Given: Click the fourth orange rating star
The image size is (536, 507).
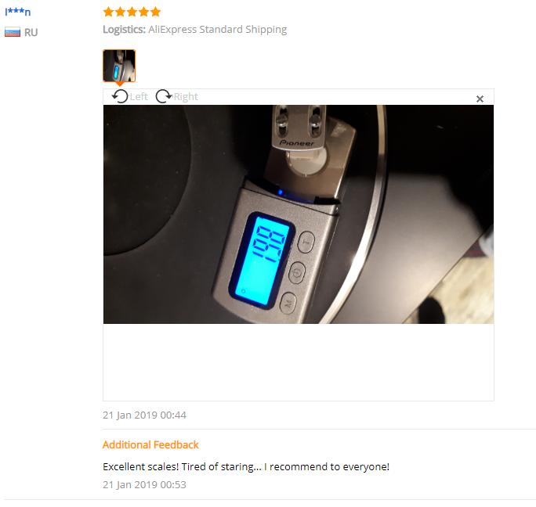Looking at the screenshot, I should [x=143, y=12].
